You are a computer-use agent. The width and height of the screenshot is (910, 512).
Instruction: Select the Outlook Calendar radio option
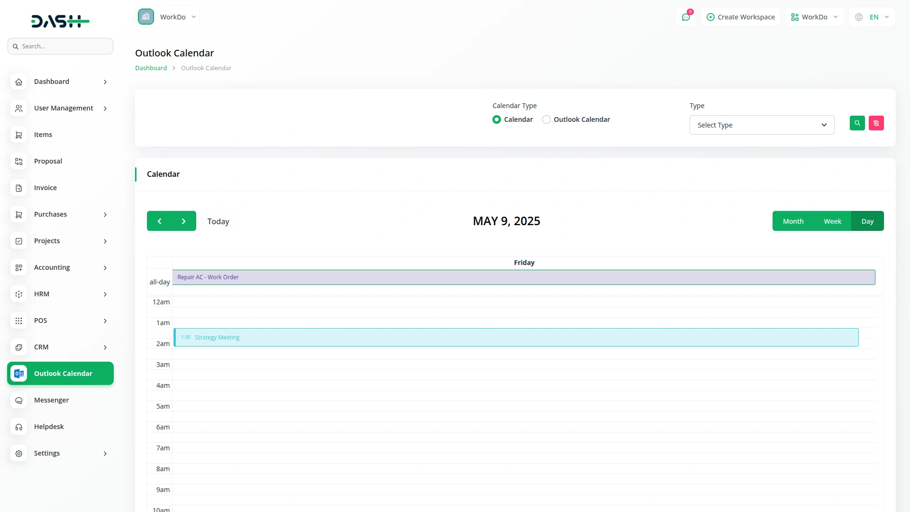[546, 119]
